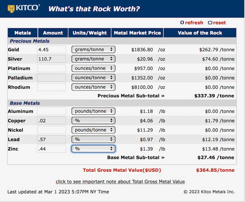The width and height of the screenshot is (245, 202).
Task: Open the important note about Total Gross Metal Value
Action: point(120,181)
